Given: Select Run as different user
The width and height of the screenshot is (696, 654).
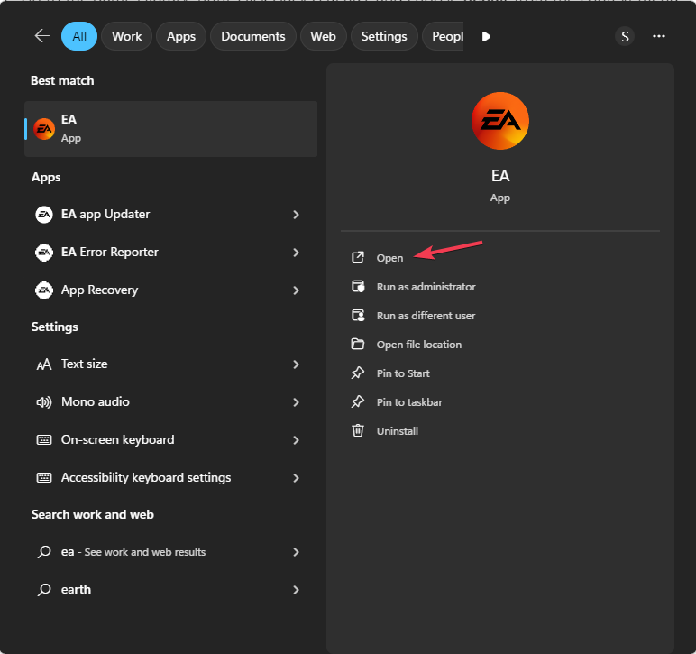Looking at the screenshot, I should [x=426, y=316].
